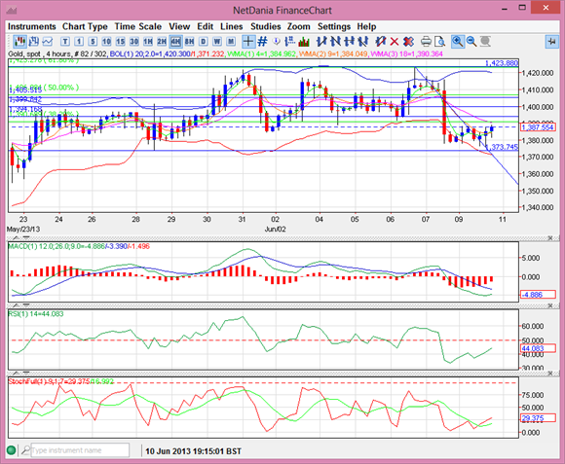The height and width of the screenshot is (464, 565).
Task: Switch to 15 minute time scale
Action: pos(121,42)
